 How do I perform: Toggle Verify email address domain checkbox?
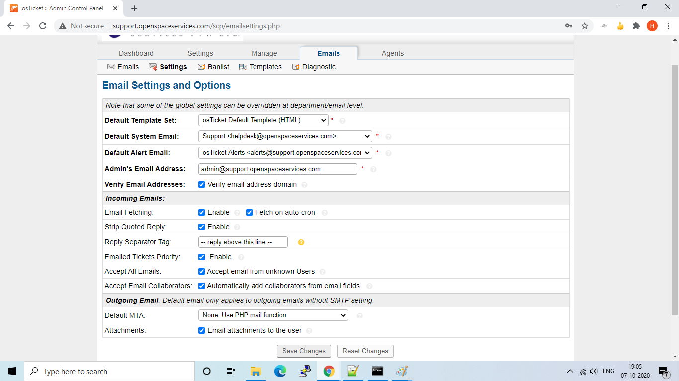click(201, 184)
